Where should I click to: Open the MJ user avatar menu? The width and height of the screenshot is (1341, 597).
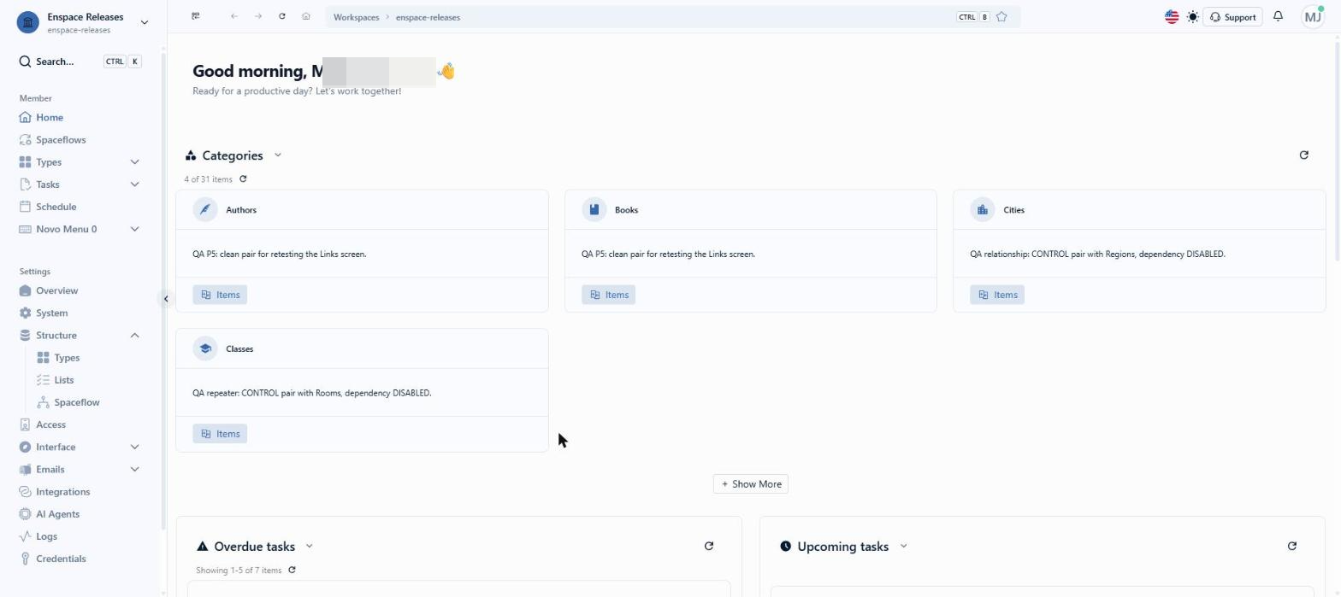[x=1313, y=17]
